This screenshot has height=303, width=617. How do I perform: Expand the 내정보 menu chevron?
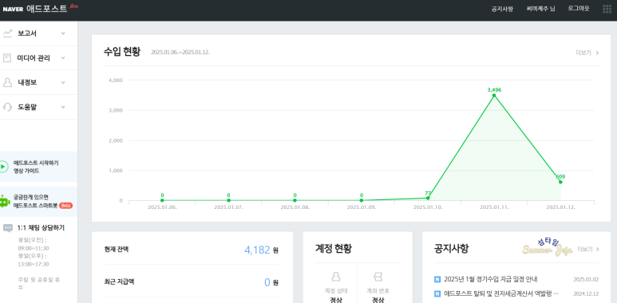click(x=63, y=83)
